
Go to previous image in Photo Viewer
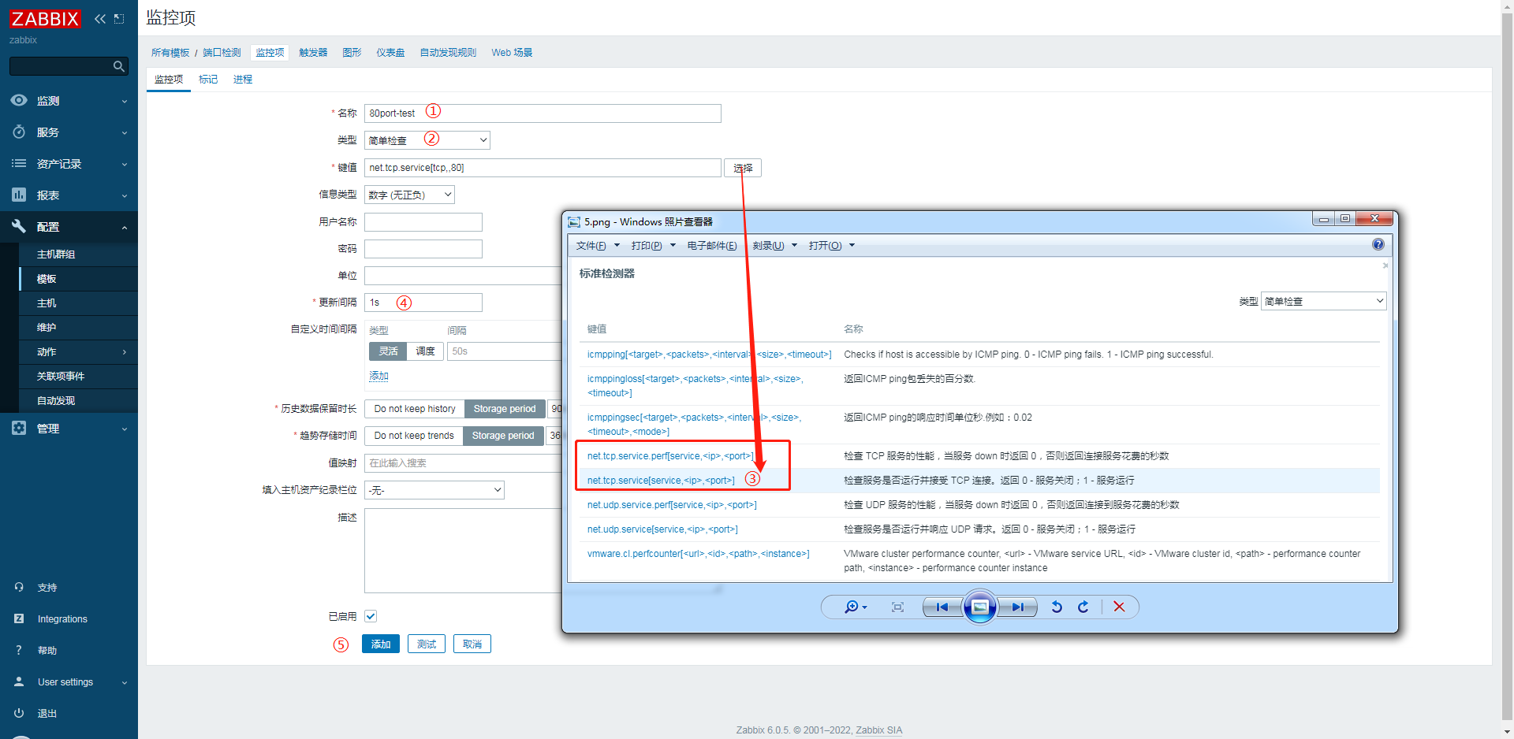[x=942, y=607]
